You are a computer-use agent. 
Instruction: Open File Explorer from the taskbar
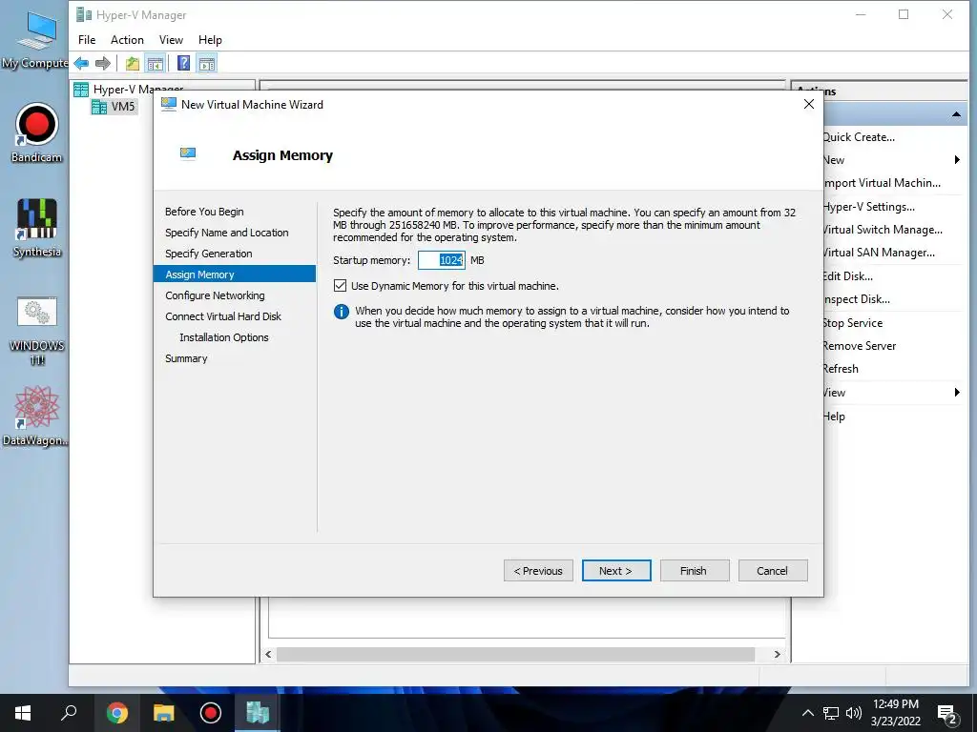pyautogui.click(x=163, y=713)
